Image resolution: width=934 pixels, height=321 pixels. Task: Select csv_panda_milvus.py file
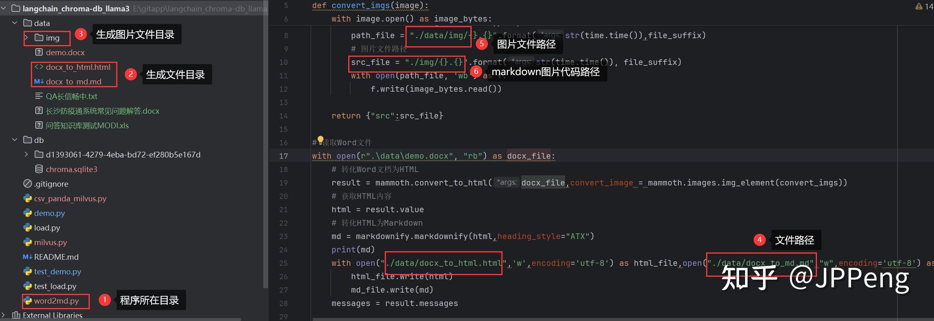coord(70,198)
